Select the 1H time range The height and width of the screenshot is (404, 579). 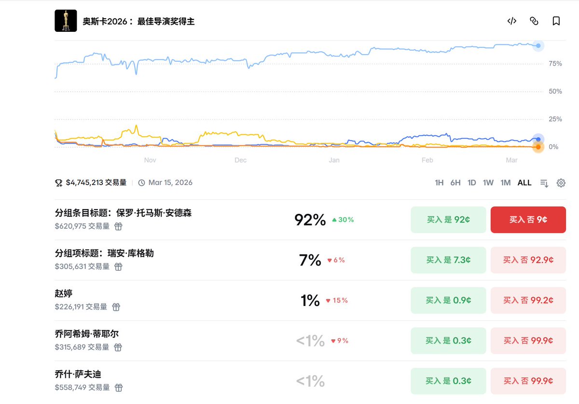pos(439,183)
